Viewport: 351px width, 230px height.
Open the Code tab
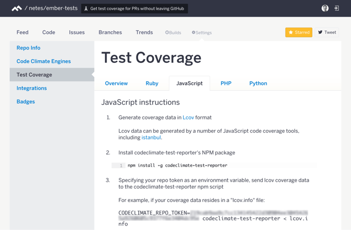pyautogui.click(x=48, y=33)
